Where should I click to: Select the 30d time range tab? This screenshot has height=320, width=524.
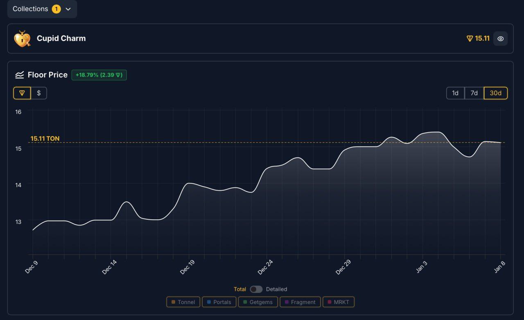495,93
